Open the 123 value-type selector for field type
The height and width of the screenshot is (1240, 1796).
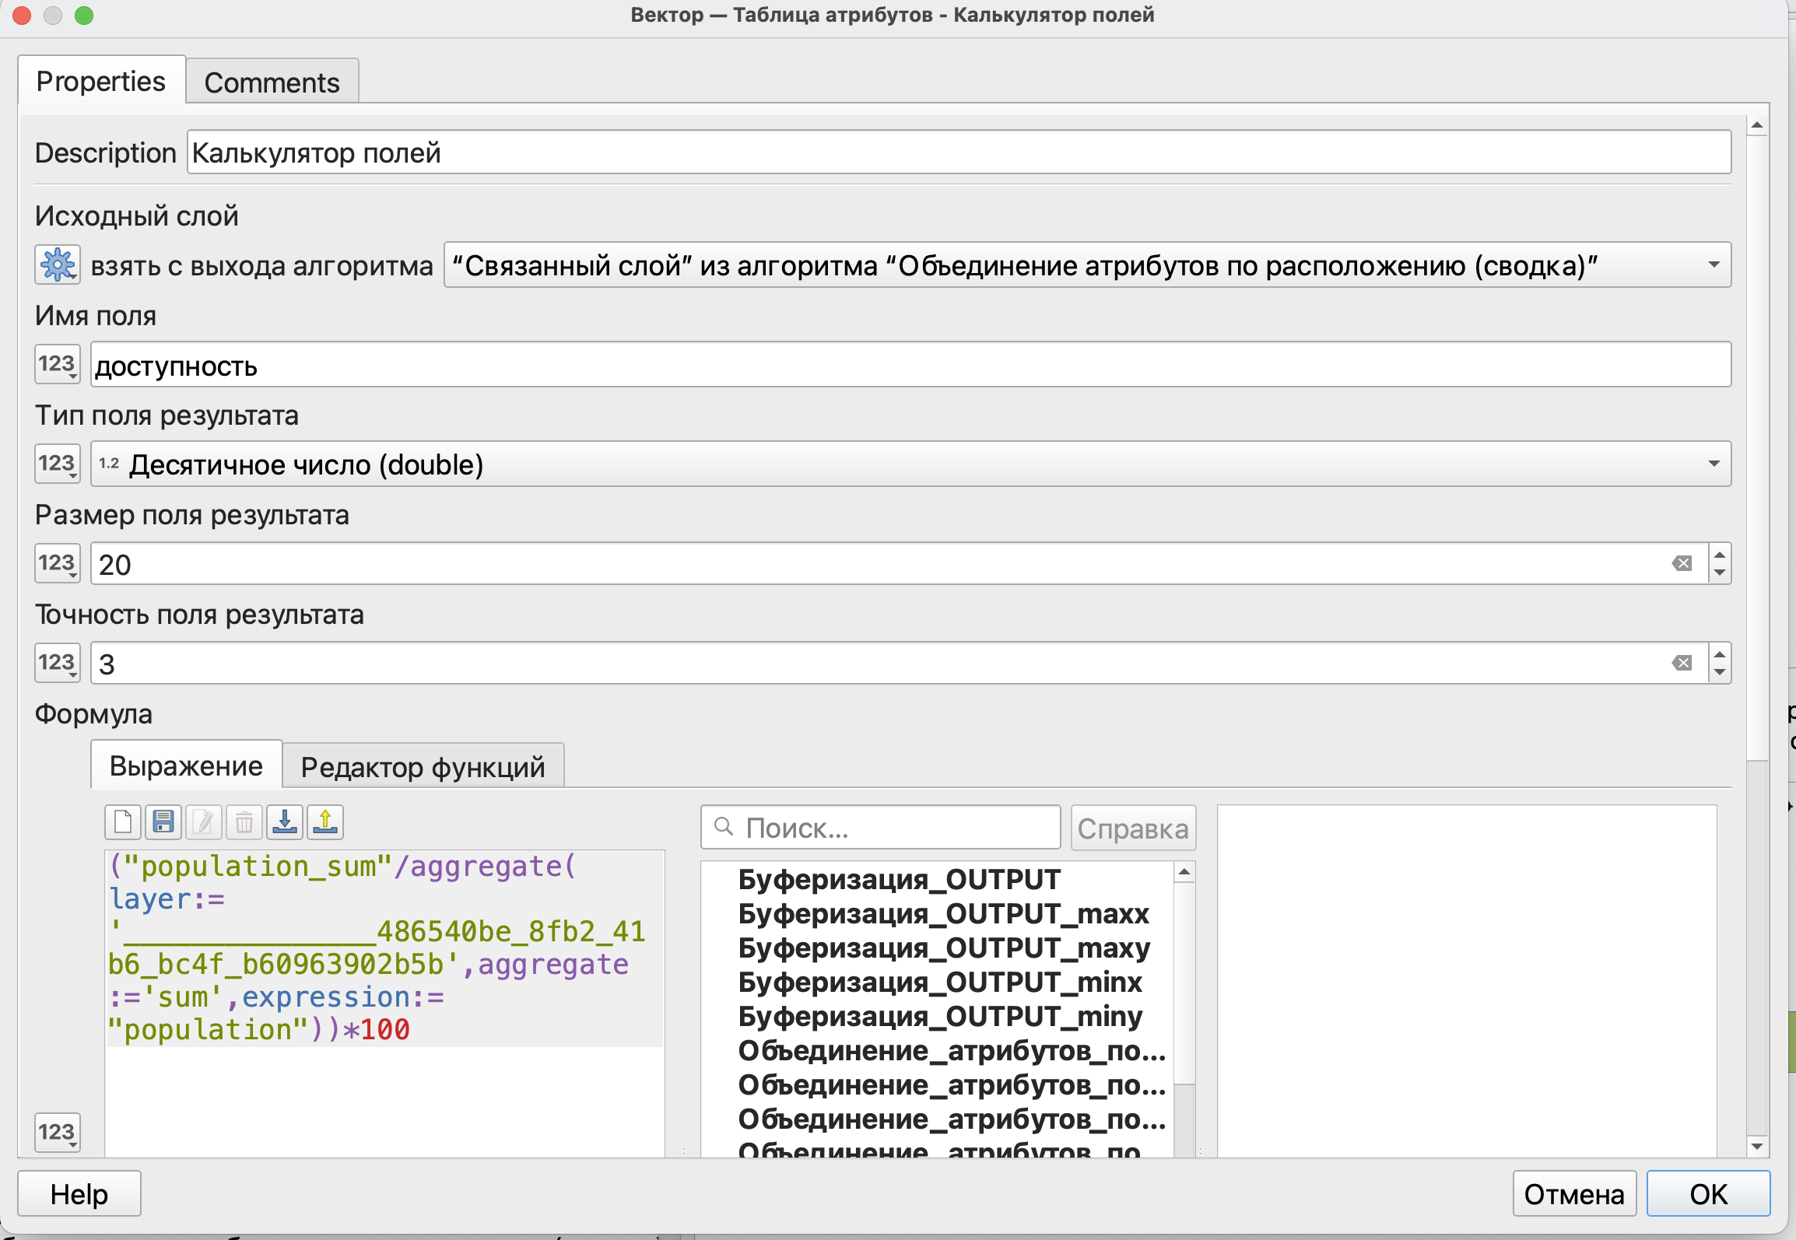click(x=58, y=464)
